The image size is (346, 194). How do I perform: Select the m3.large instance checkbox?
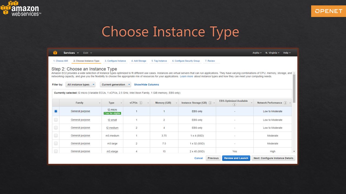click(x=56, y=143)
